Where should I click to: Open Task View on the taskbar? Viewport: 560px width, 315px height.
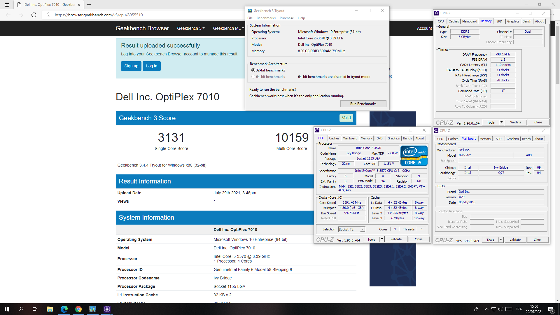35,309
